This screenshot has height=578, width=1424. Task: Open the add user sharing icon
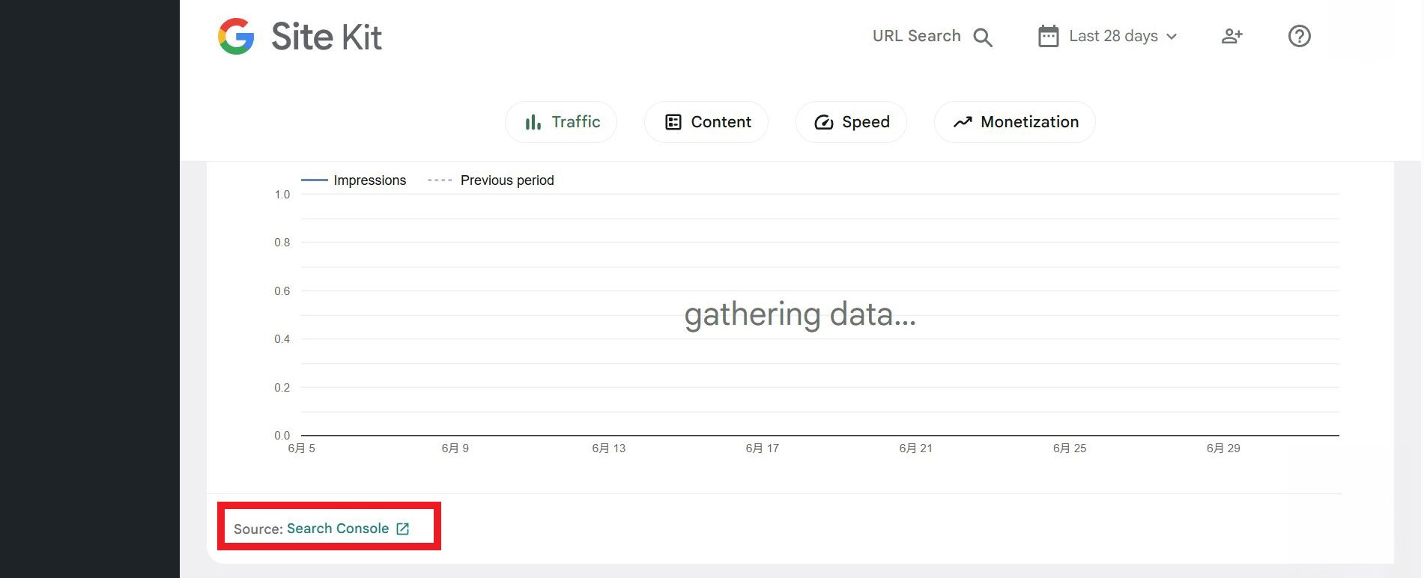pyautogui.click(x=1232, y=36)
